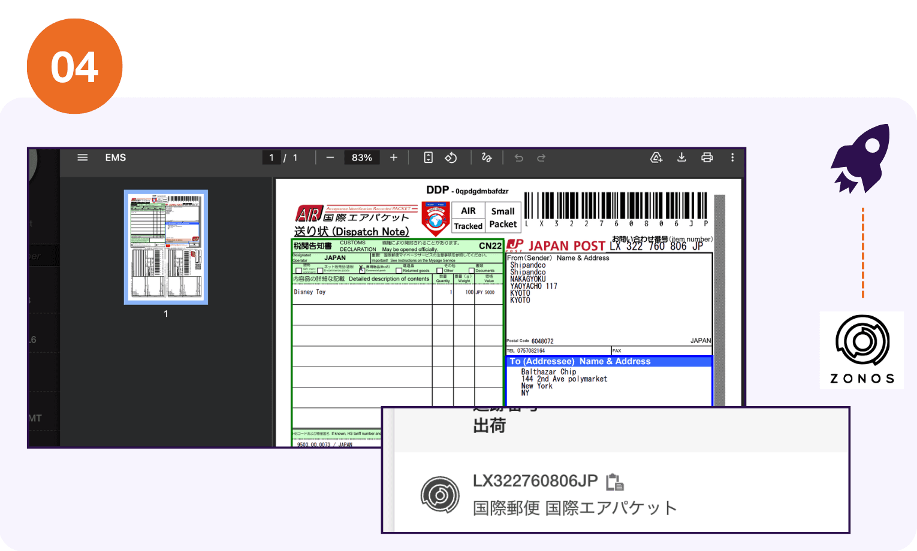Click the Postal Code 6048072 text
Image resolution: width=917 pixels, height=551 pixels.
[530, 341]
